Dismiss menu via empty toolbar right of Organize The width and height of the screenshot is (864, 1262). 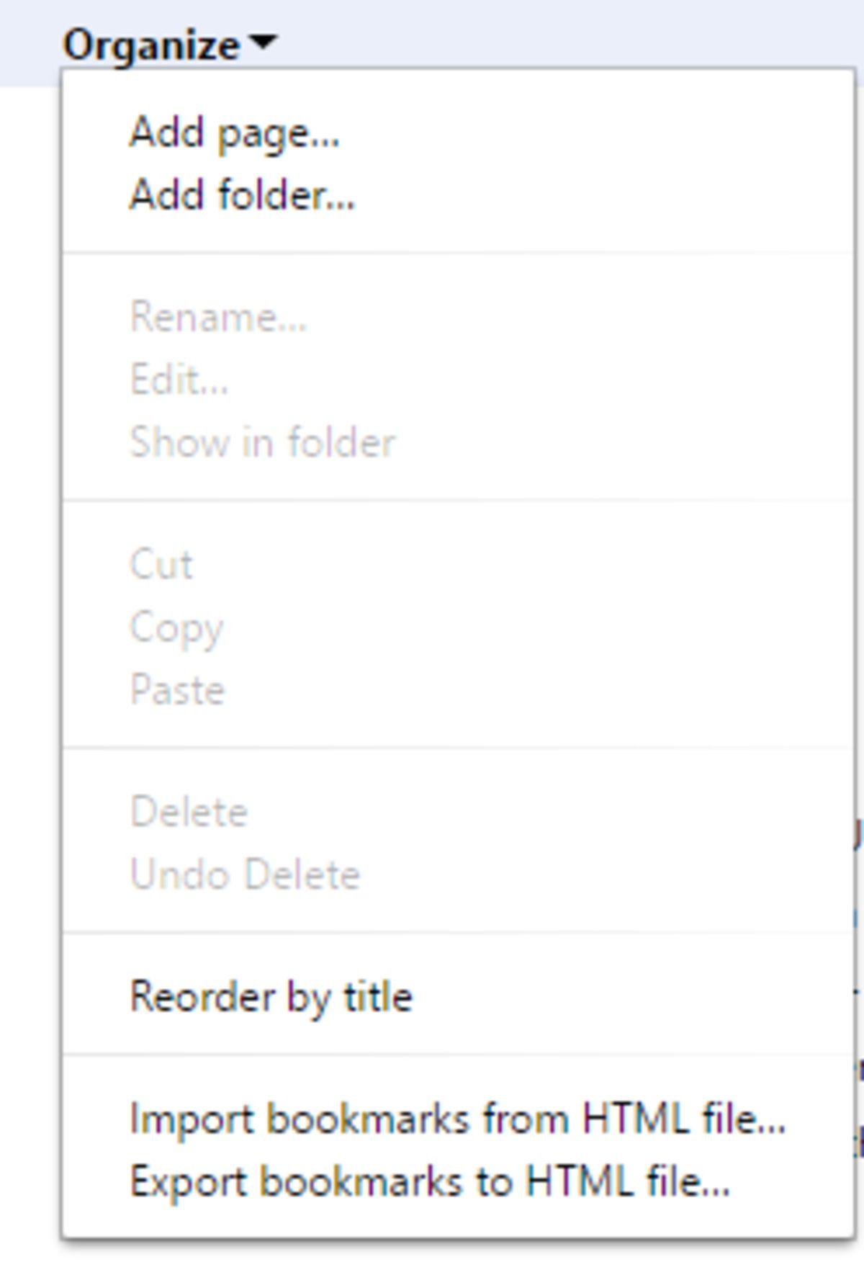(x=576, y=36)
